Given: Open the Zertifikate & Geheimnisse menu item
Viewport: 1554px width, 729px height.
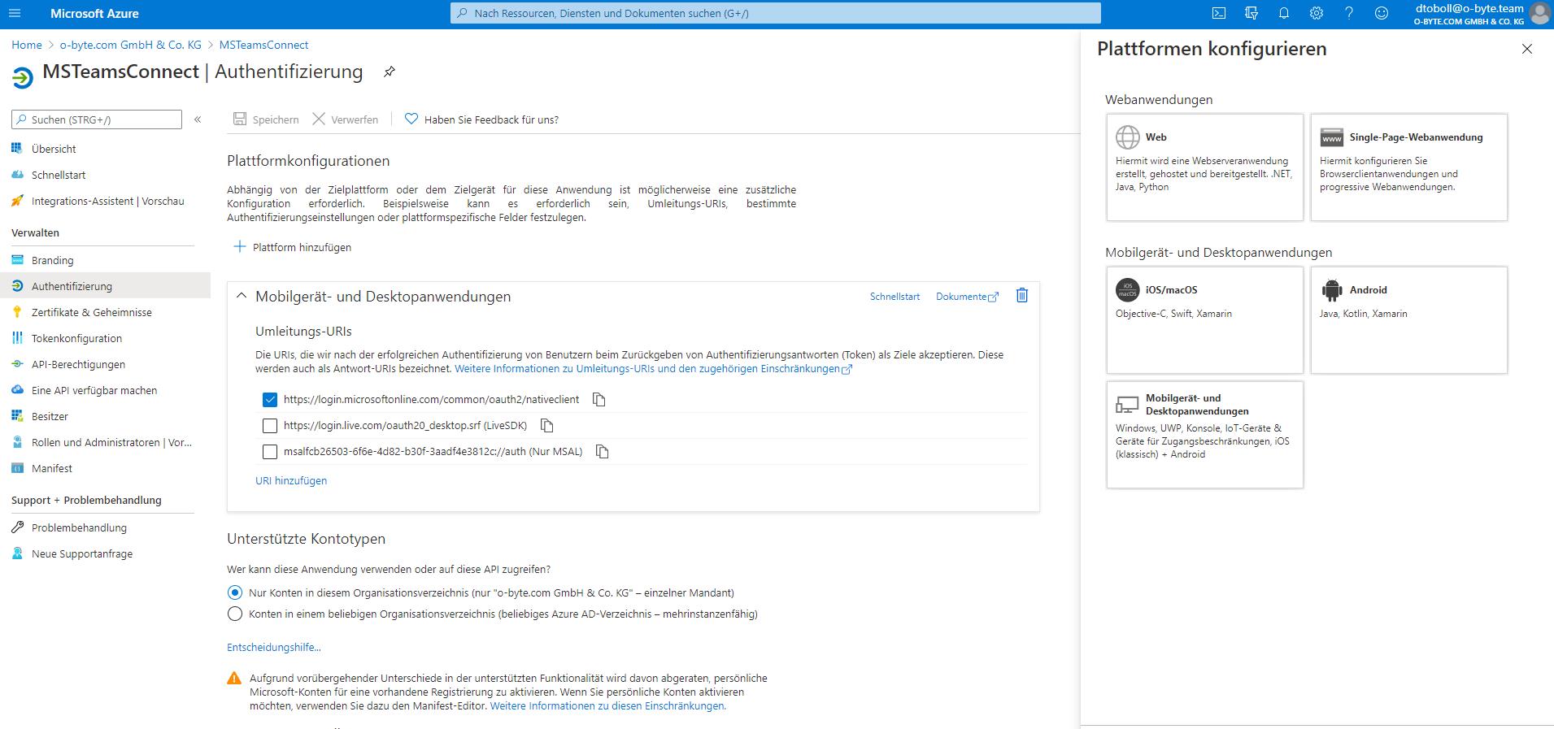Looking at the screenshot, I should tap(91, 312).
